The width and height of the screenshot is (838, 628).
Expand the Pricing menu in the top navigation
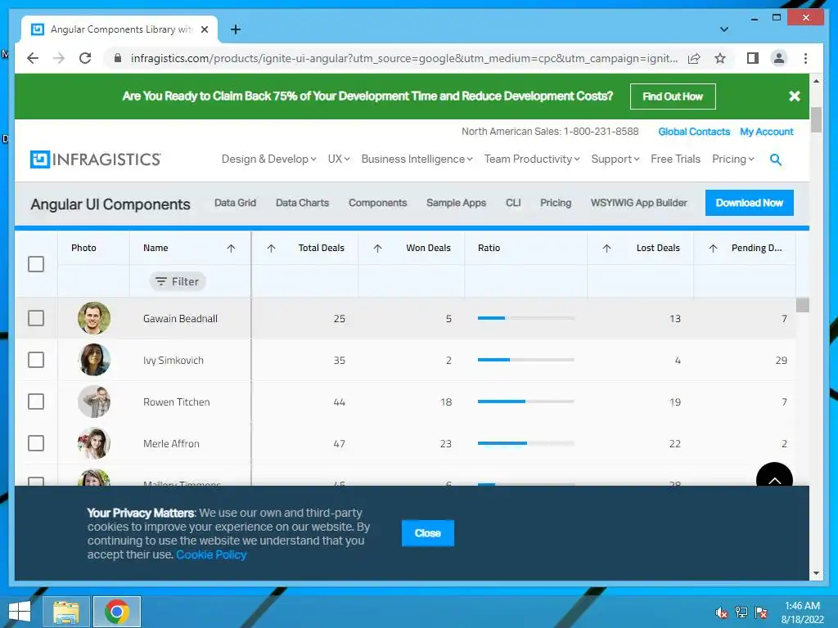click(x=733, y=159)
